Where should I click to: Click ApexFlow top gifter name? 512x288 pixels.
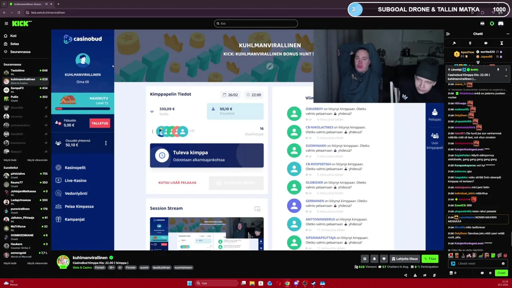tap(467, 52)
